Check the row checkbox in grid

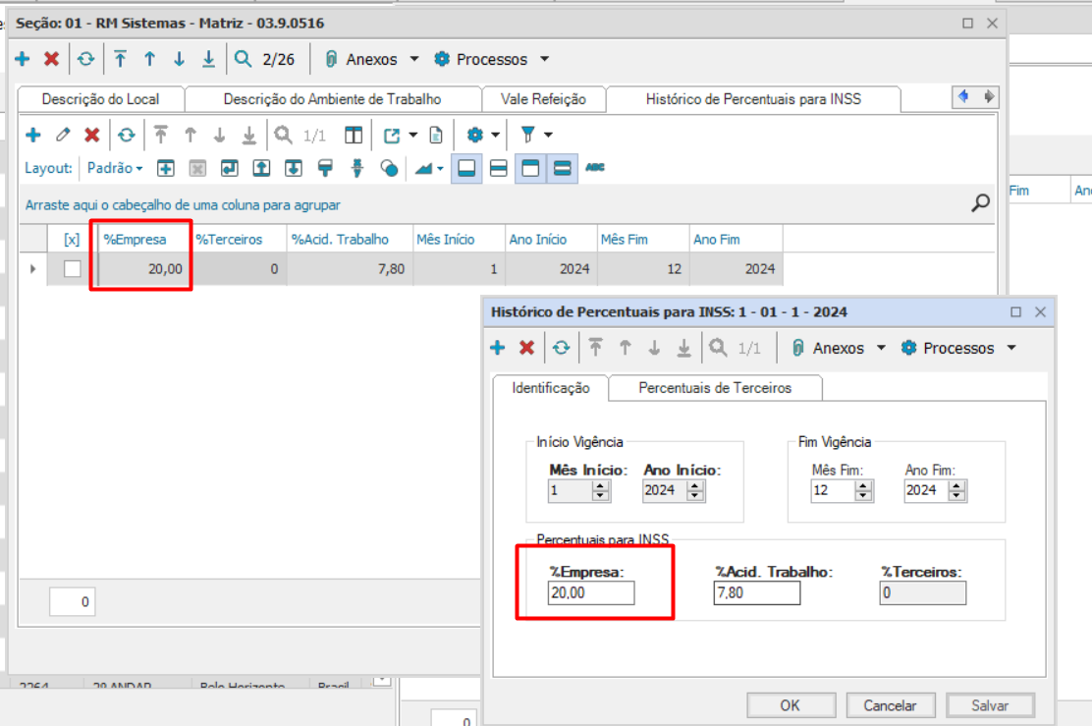point(73,269)
